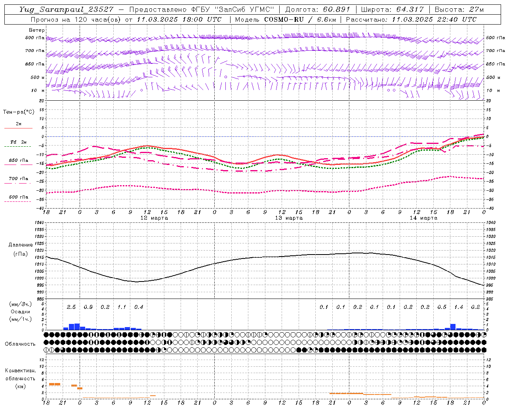Click the Осадки precipitation panel label
Screen dimensions: 507x406
click(x=21, y=312)
